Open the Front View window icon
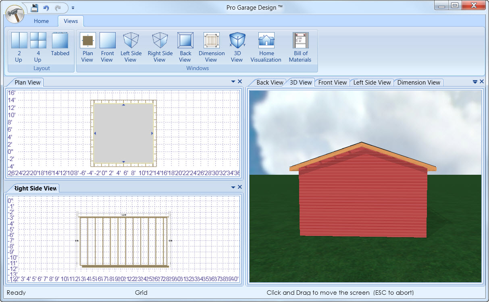 pos(107,41)
